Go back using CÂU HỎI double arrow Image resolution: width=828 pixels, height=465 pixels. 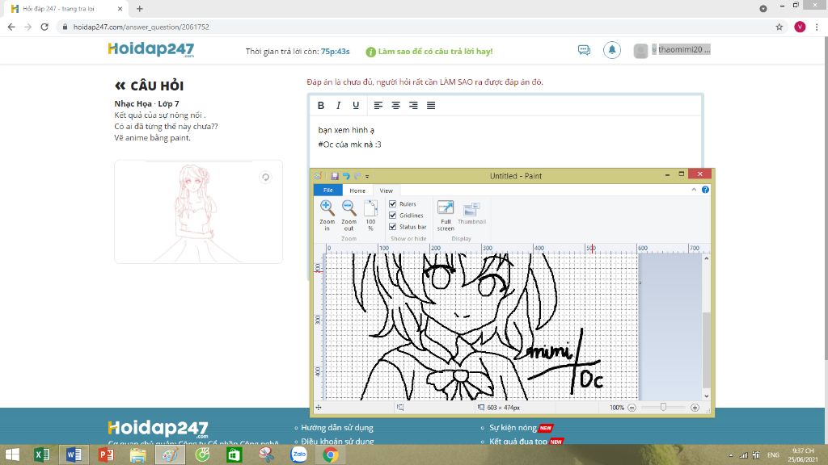(120, 86)
